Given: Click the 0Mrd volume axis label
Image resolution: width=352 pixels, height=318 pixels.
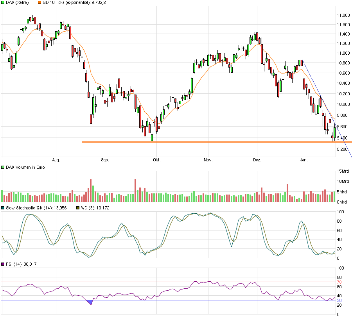Looking at the screenshot, I should coord(342,202).
